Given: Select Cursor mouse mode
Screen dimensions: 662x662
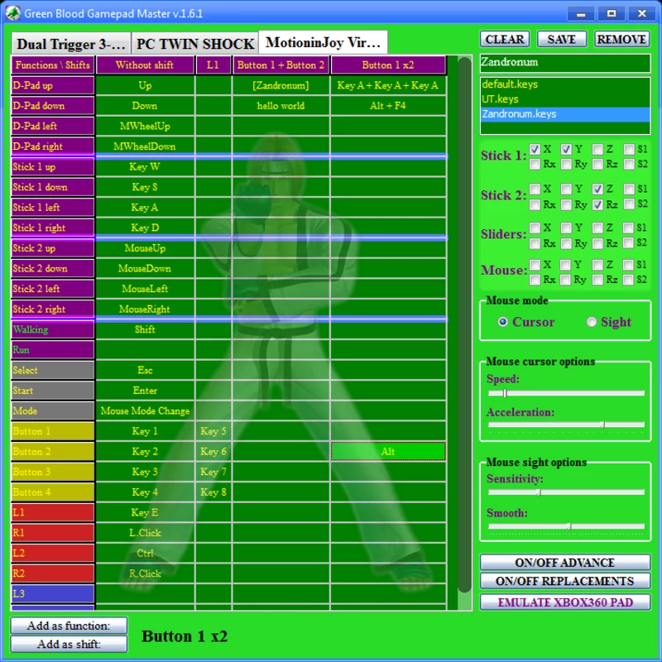Looking at the screenshot, I should (x=502, y=322).
